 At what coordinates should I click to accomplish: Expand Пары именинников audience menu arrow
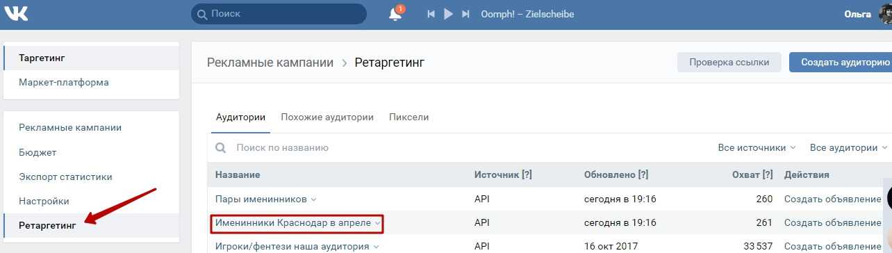(313, 199)
